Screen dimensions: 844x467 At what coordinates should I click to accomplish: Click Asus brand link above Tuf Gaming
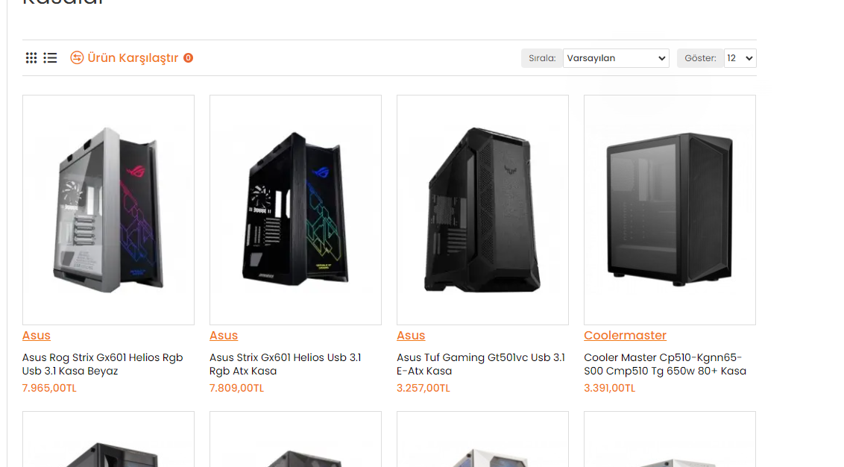click(x=411, y=335)
